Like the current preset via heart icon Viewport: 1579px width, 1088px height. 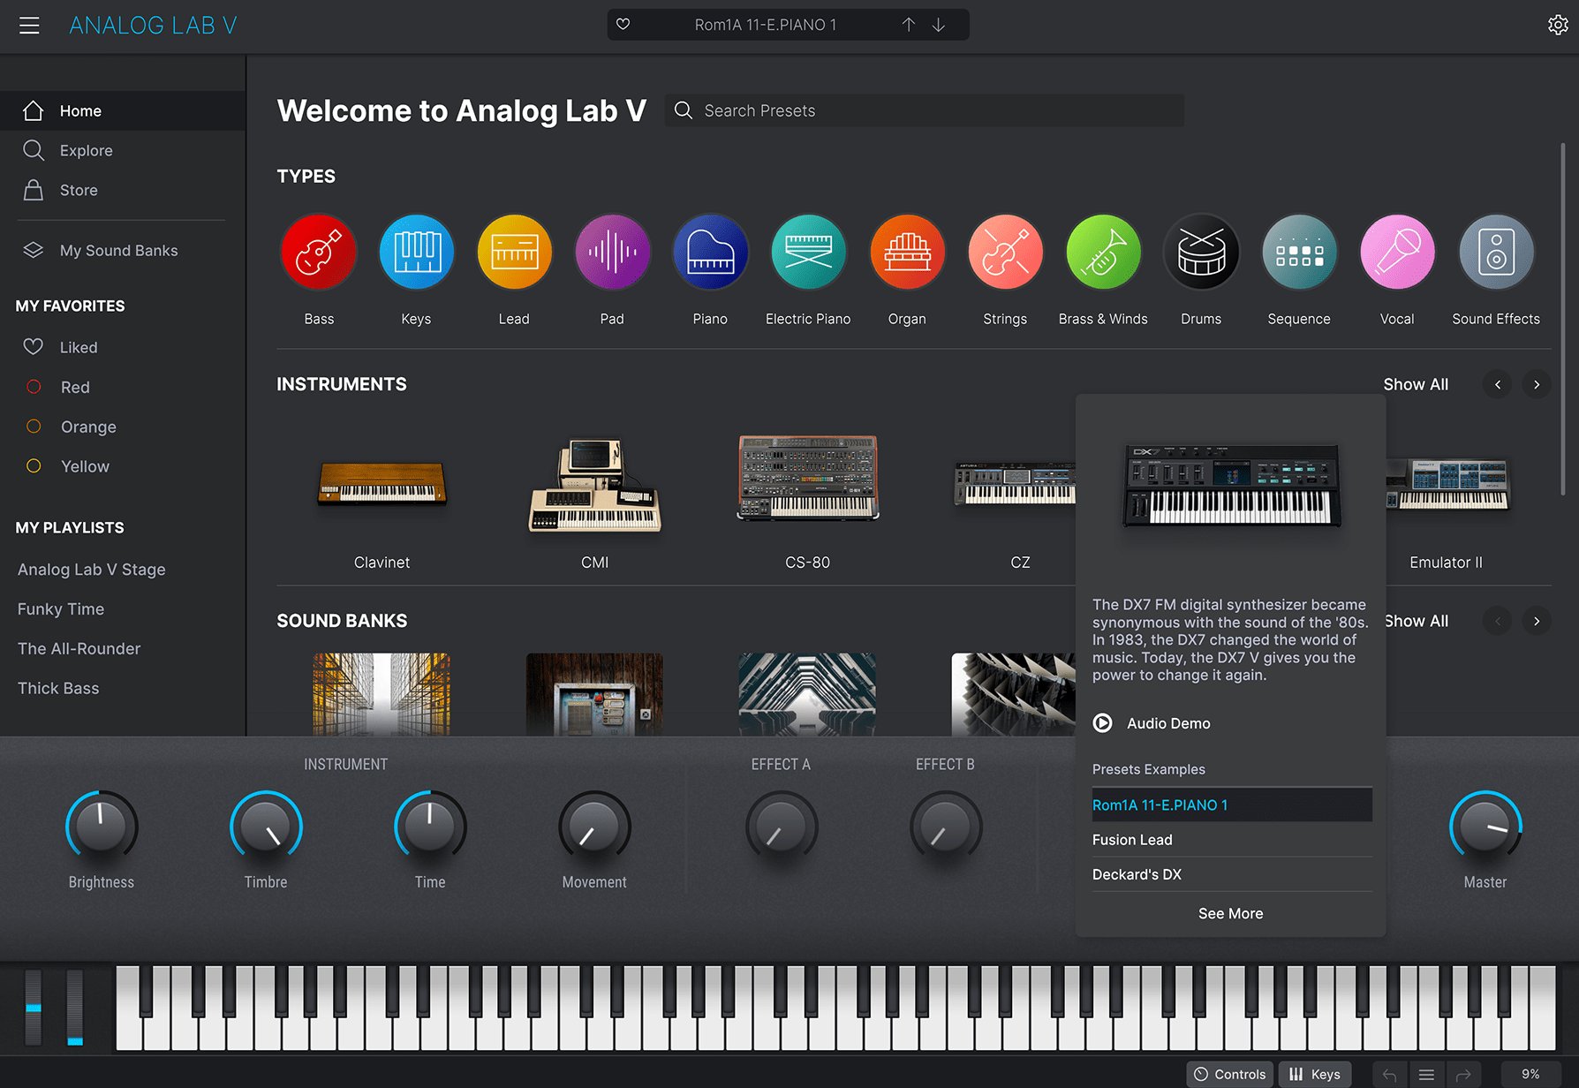click(x=623, y=24)
